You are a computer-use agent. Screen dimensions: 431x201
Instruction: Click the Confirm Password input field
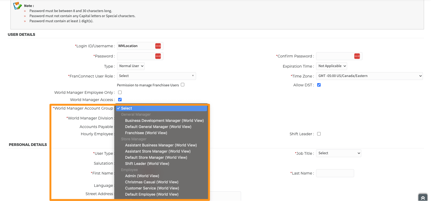tap(339, 56)
